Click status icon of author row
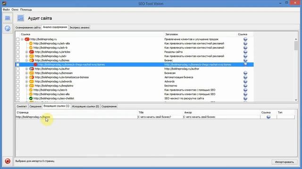The image size is (302, 169). point(32,69)
